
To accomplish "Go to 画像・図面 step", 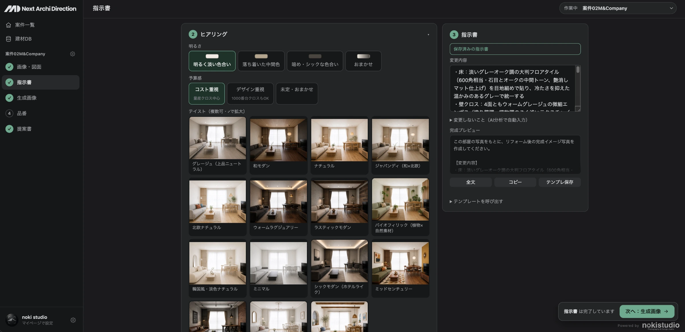I will 40,67.
